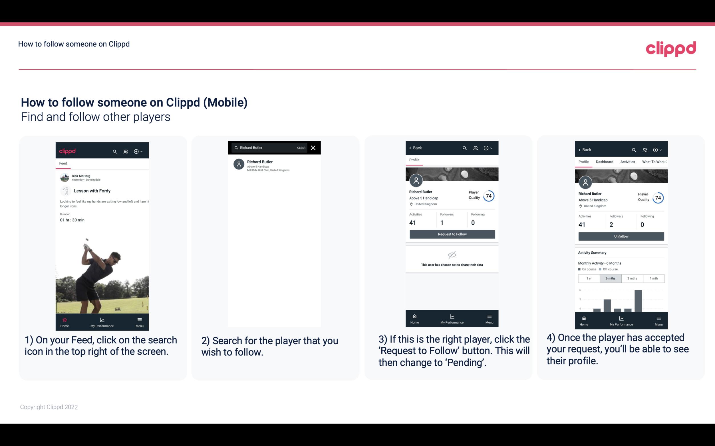Click Richard Butler search result in search list
Viewport: 715px width, 446px height.
(x=275, y=165)
